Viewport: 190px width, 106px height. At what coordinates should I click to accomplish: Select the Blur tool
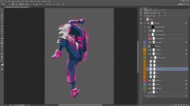(2, 41)
